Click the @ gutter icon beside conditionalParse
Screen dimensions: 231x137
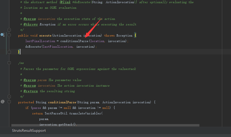point(3,102)
